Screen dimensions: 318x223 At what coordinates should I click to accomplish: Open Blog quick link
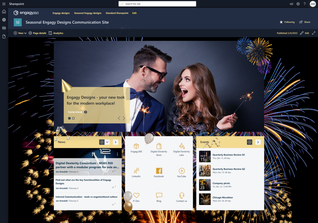[159, 198]
